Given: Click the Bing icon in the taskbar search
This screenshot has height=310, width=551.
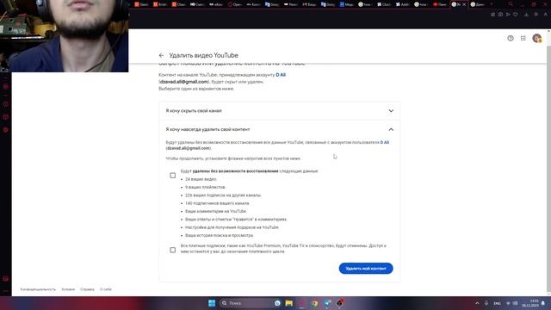Looking at the screenshot, I should click(x=277, y=303).
